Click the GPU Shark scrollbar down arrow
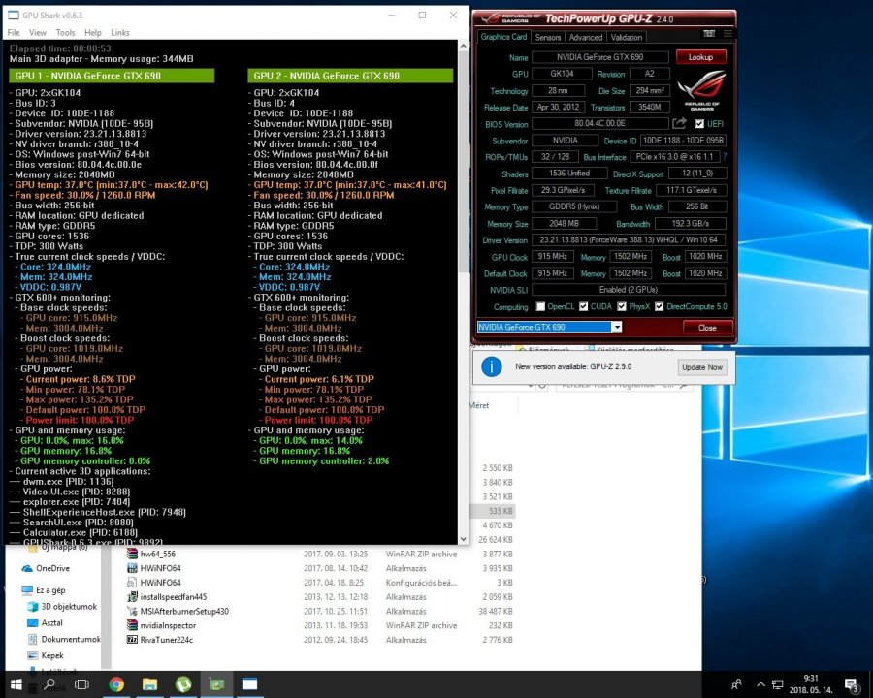Viewport: 873px width, 698px height. (464, 539)
